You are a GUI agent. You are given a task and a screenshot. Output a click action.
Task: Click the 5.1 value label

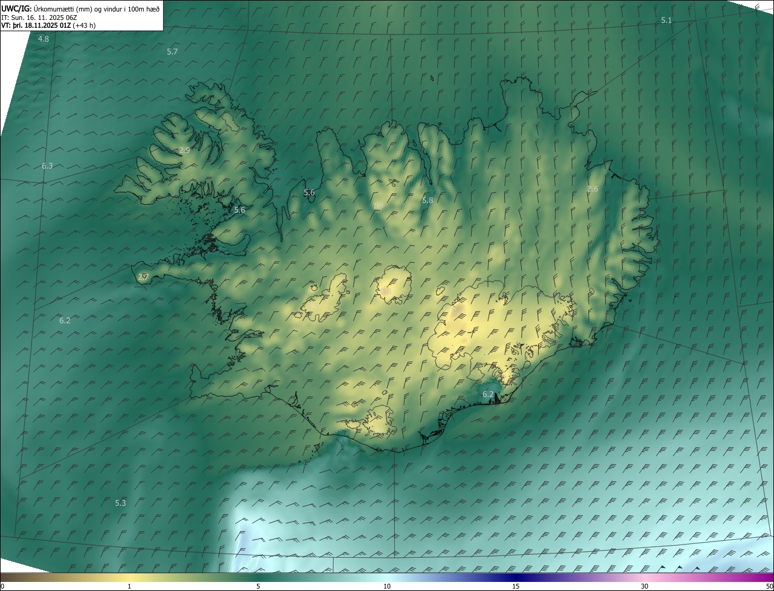[666, 21]
